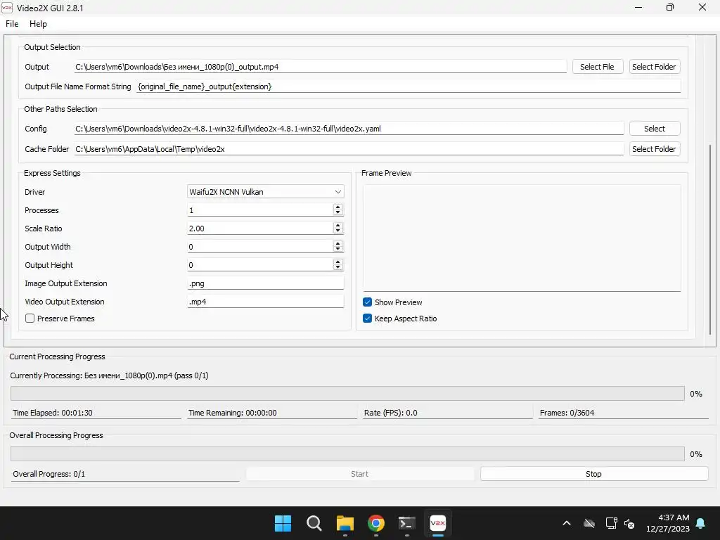Open the Driver dropdown (Waifu2X NCNN Vulkan)
The width and height of the screenshot is (720, 540).
pos(265,192)
